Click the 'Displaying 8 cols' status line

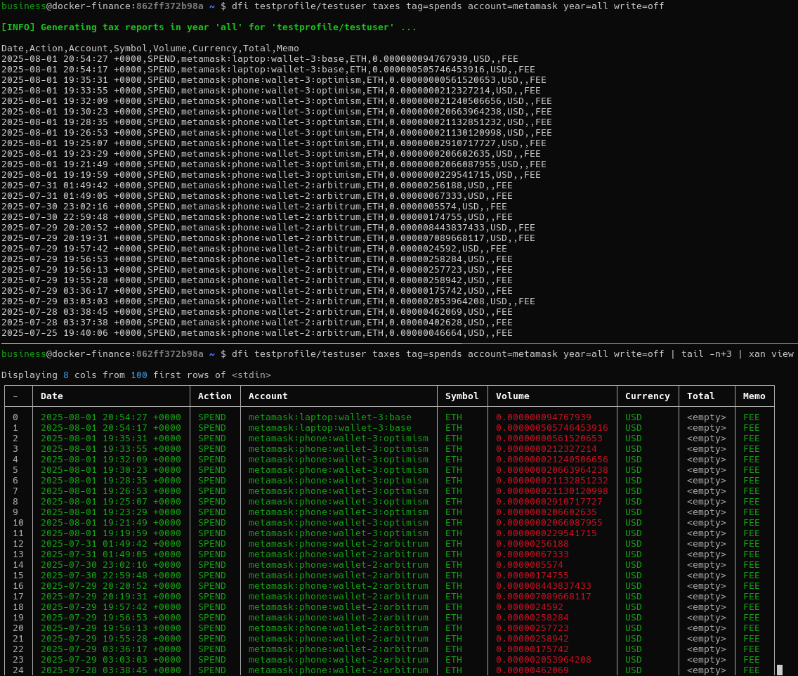coord(136,375)
